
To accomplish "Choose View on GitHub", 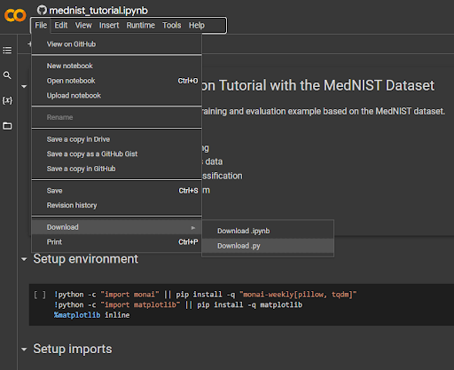I will tap(117, 44).
